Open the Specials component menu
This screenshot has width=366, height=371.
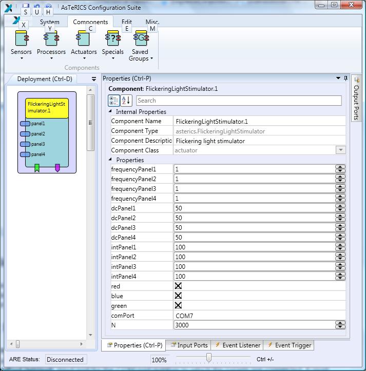(113, 45)
